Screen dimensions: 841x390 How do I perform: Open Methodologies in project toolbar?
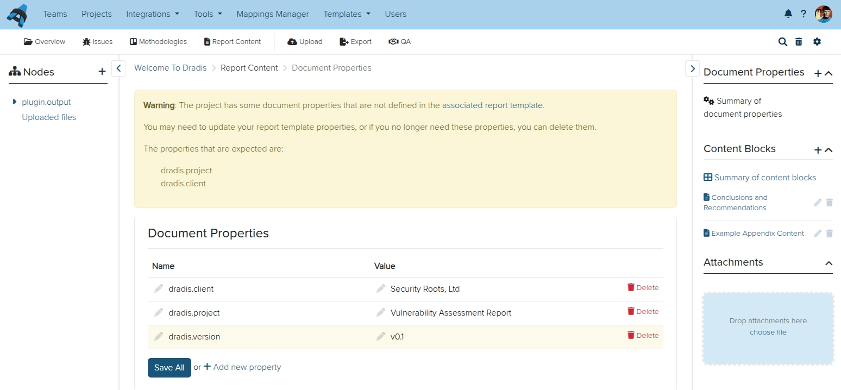[158, 42]
